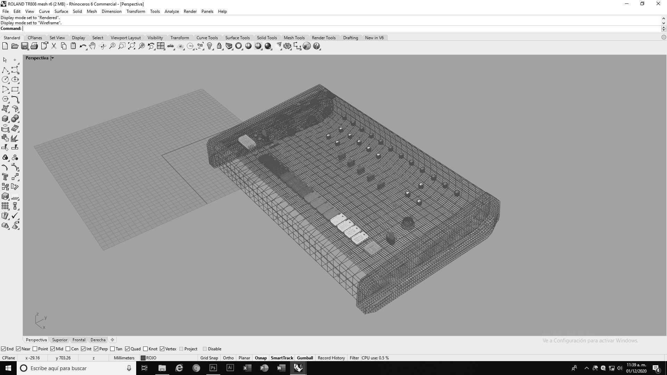Toggle the Perp osnap checkbox
Viewport: 667px width, 375px height.
(96, 349)
